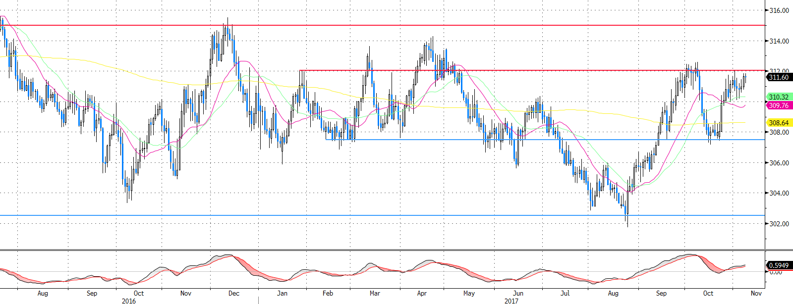Click the Apr month label
The width and height of the screenshot is (793, 304).
(422, 293)
